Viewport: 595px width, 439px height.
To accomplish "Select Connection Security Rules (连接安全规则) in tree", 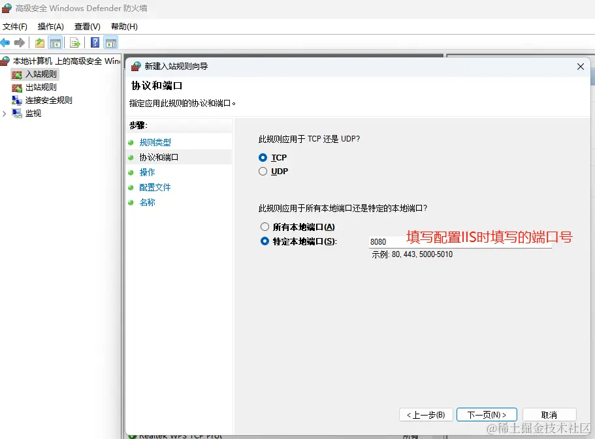I will [48, 100].
